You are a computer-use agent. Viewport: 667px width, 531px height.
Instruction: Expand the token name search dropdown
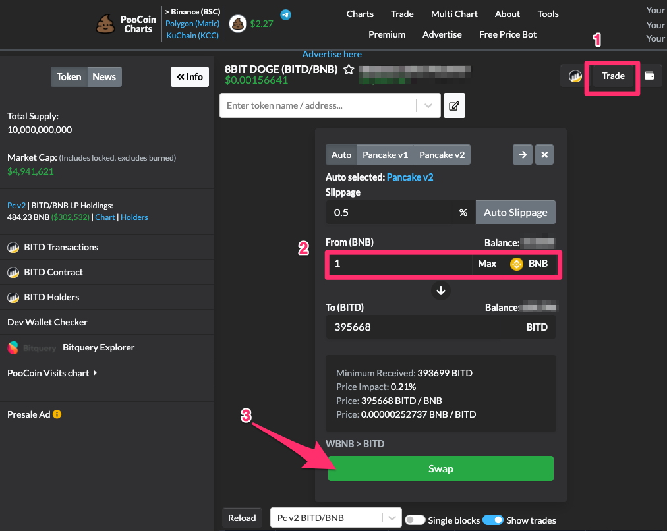pyautogui.click(x=428, y=105)
